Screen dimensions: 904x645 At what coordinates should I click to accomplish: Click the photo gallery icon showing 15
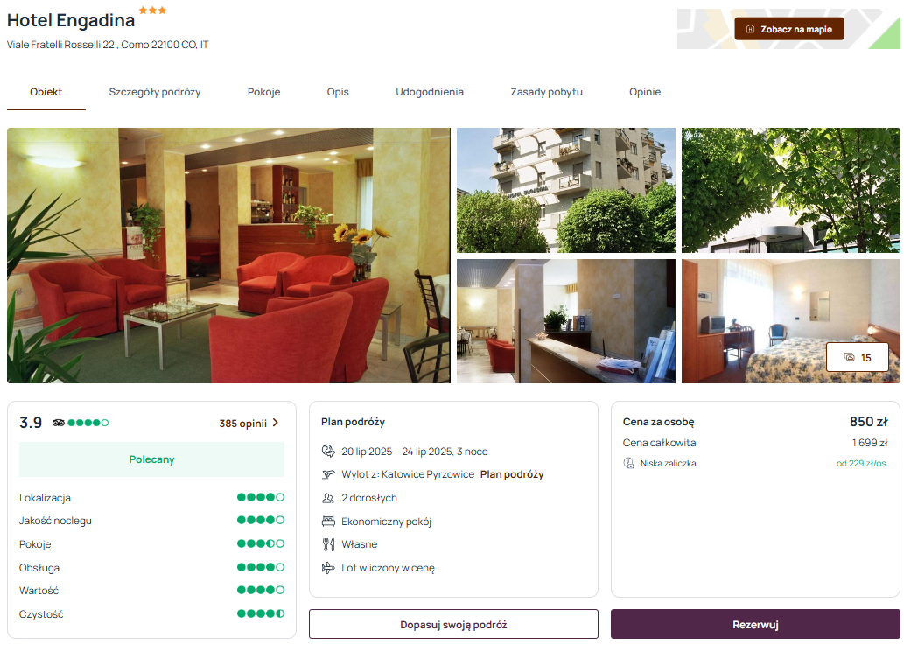coord(849,357)
